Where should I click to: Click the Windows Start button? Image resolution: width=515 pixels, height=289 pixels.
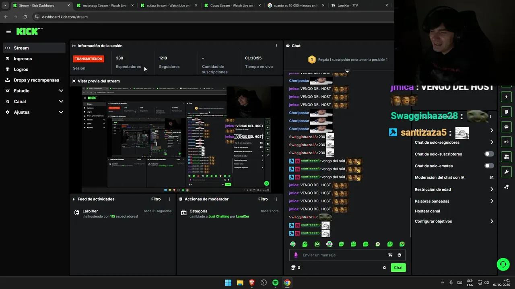click(228, 283)
